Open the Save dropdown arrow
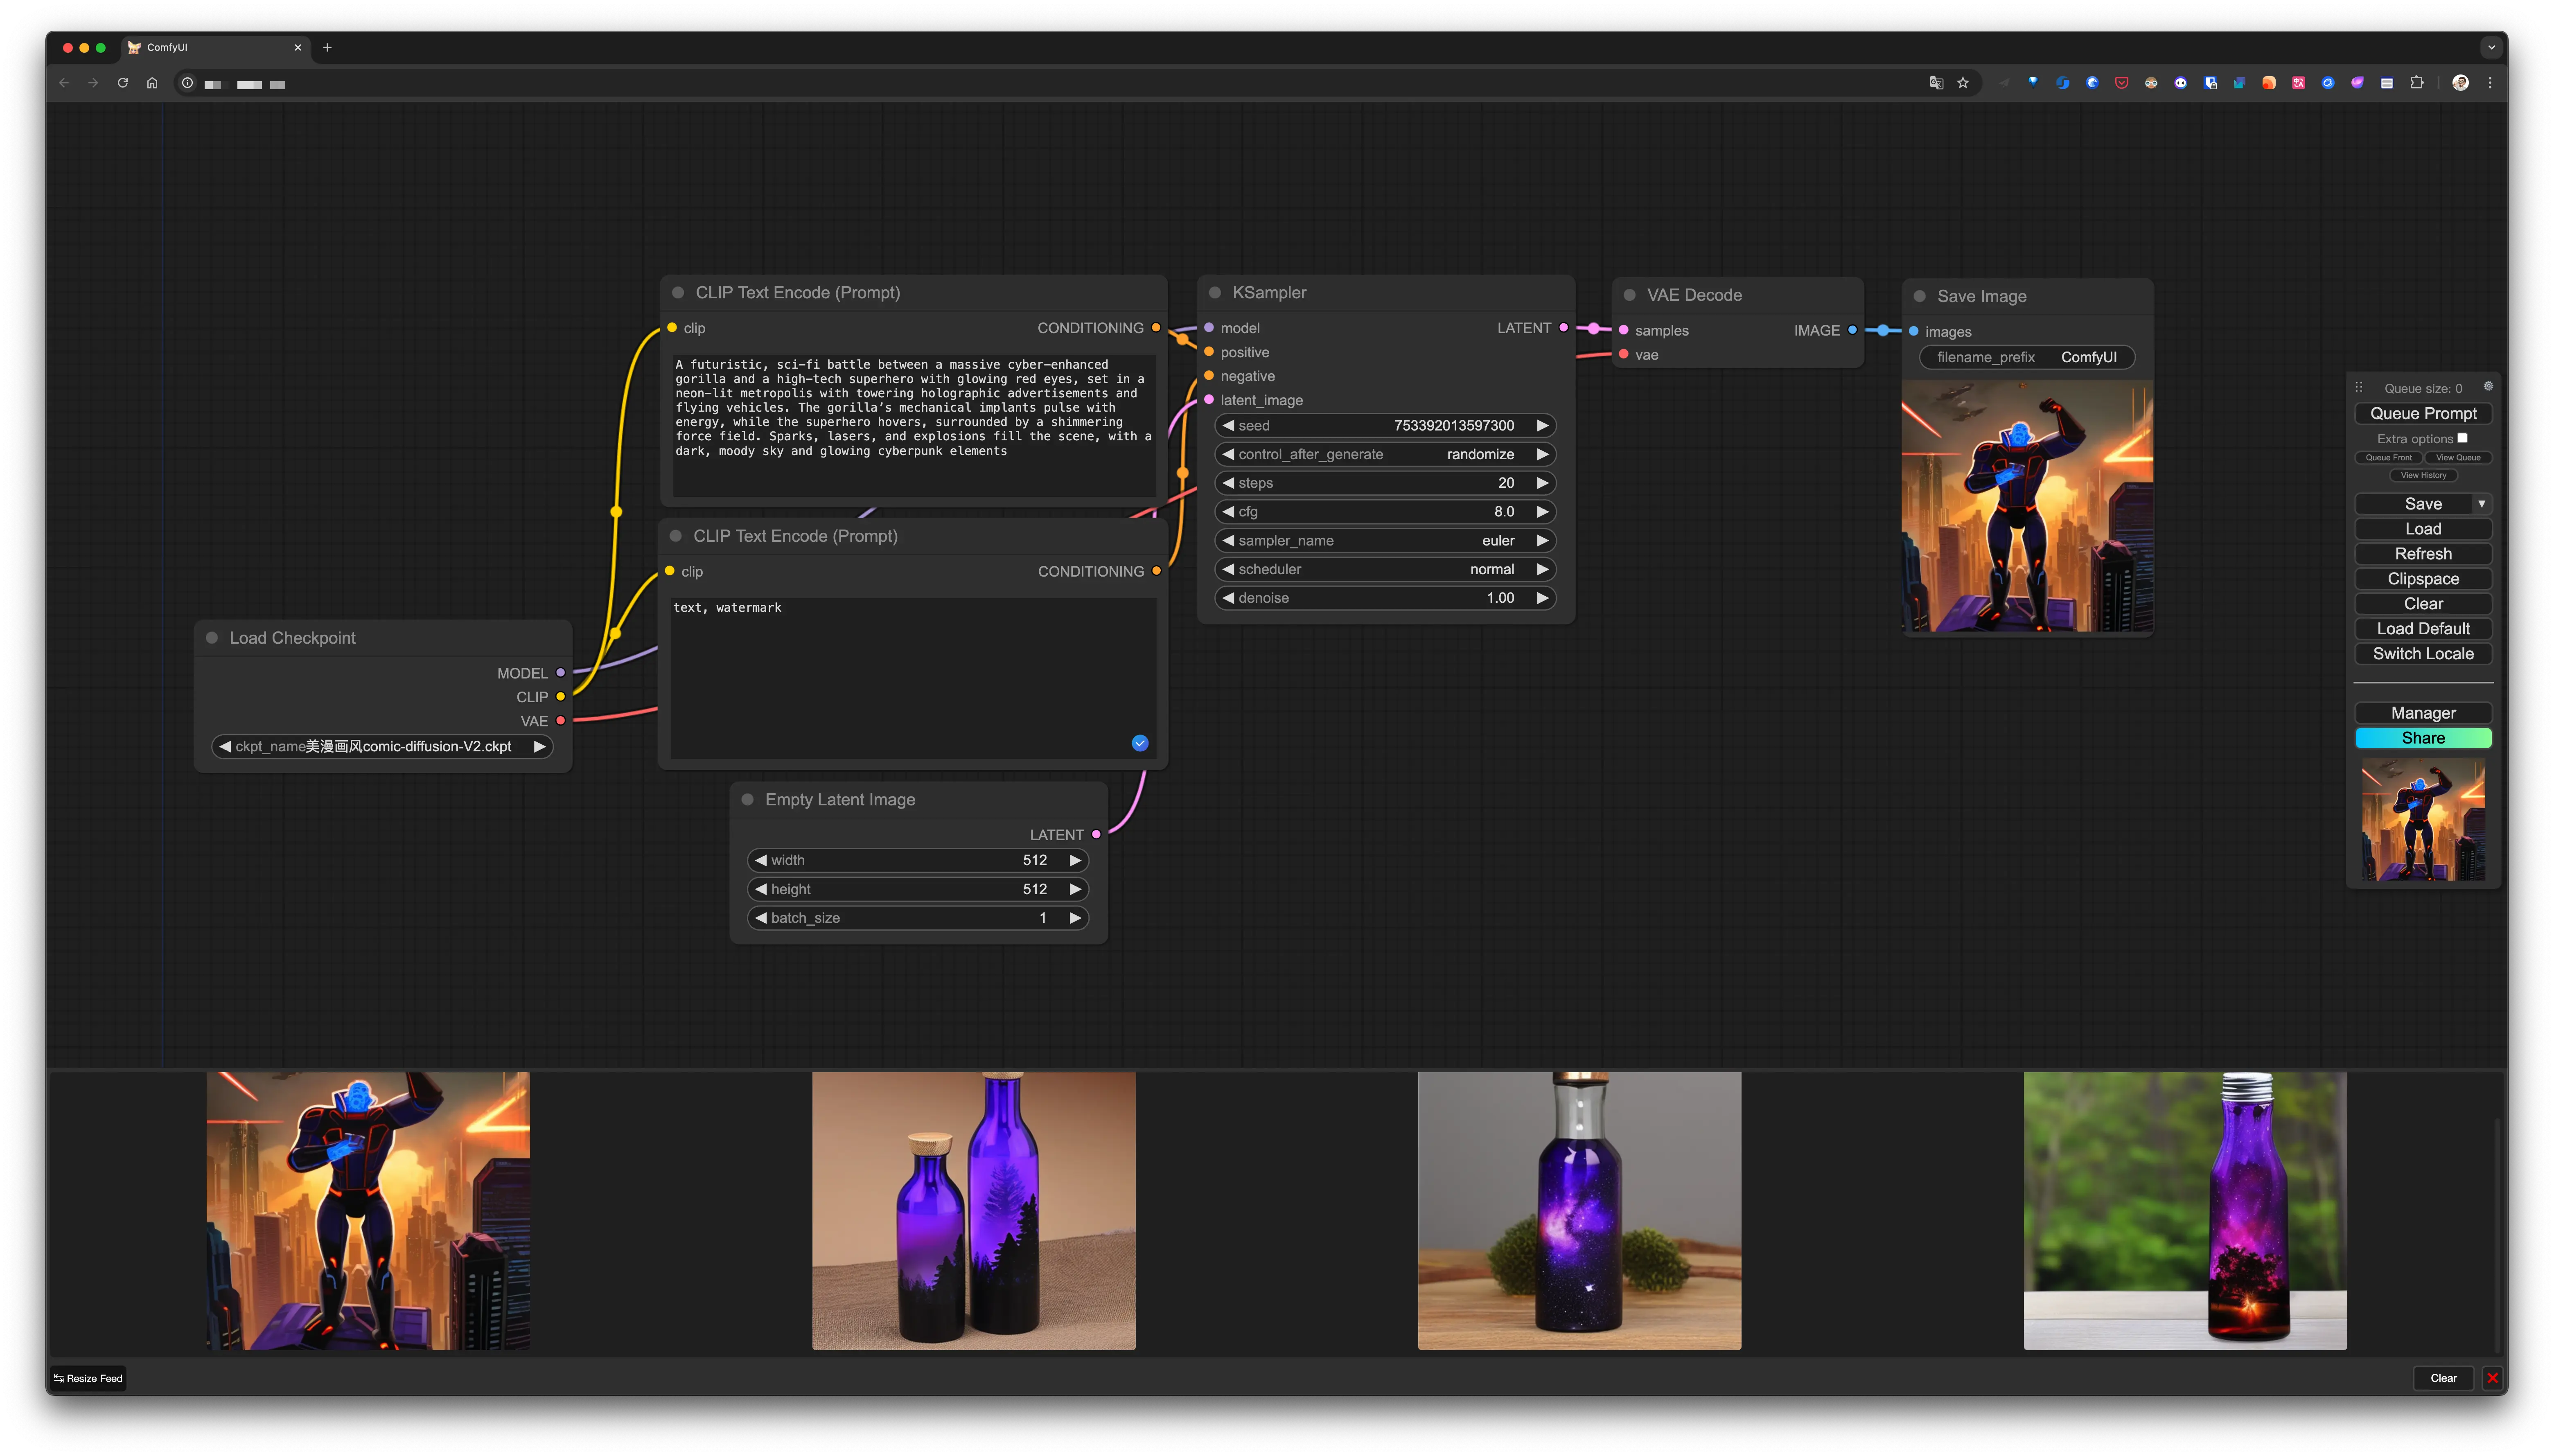This screenshot has height=1456, width=2554. pos(2481,504)
